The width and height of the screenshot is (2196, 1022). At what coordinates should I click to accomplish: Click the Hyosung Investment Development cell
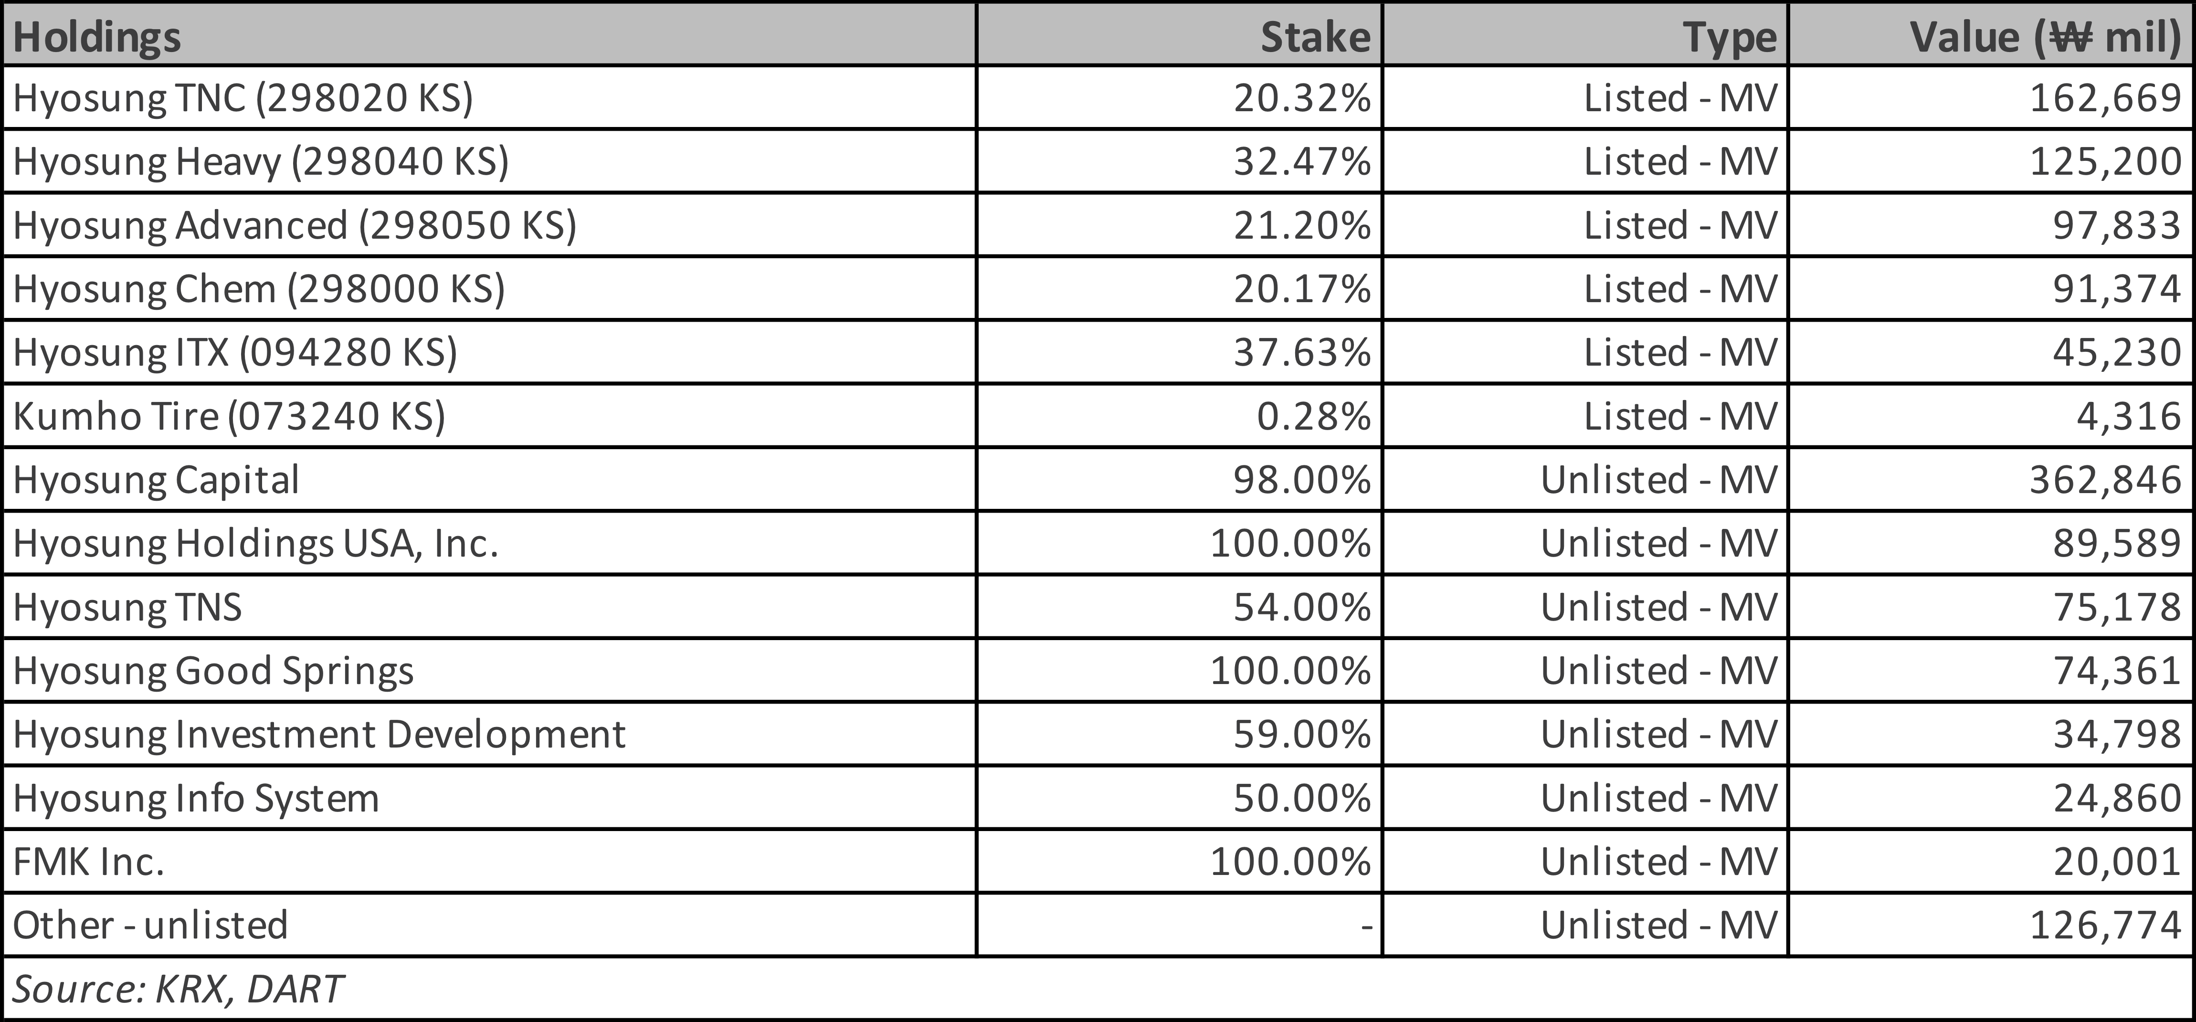point(320,735)
